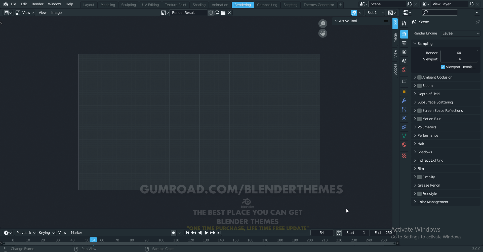Jump to the timeline start frame

pyautogui.click(x=187, y=233)
